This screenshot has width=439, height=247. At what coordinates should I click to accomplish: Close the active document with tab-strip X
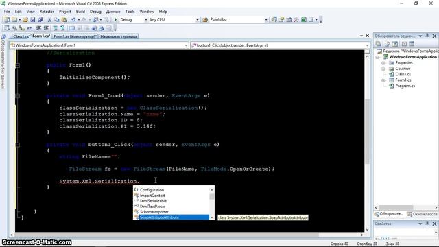368,36
